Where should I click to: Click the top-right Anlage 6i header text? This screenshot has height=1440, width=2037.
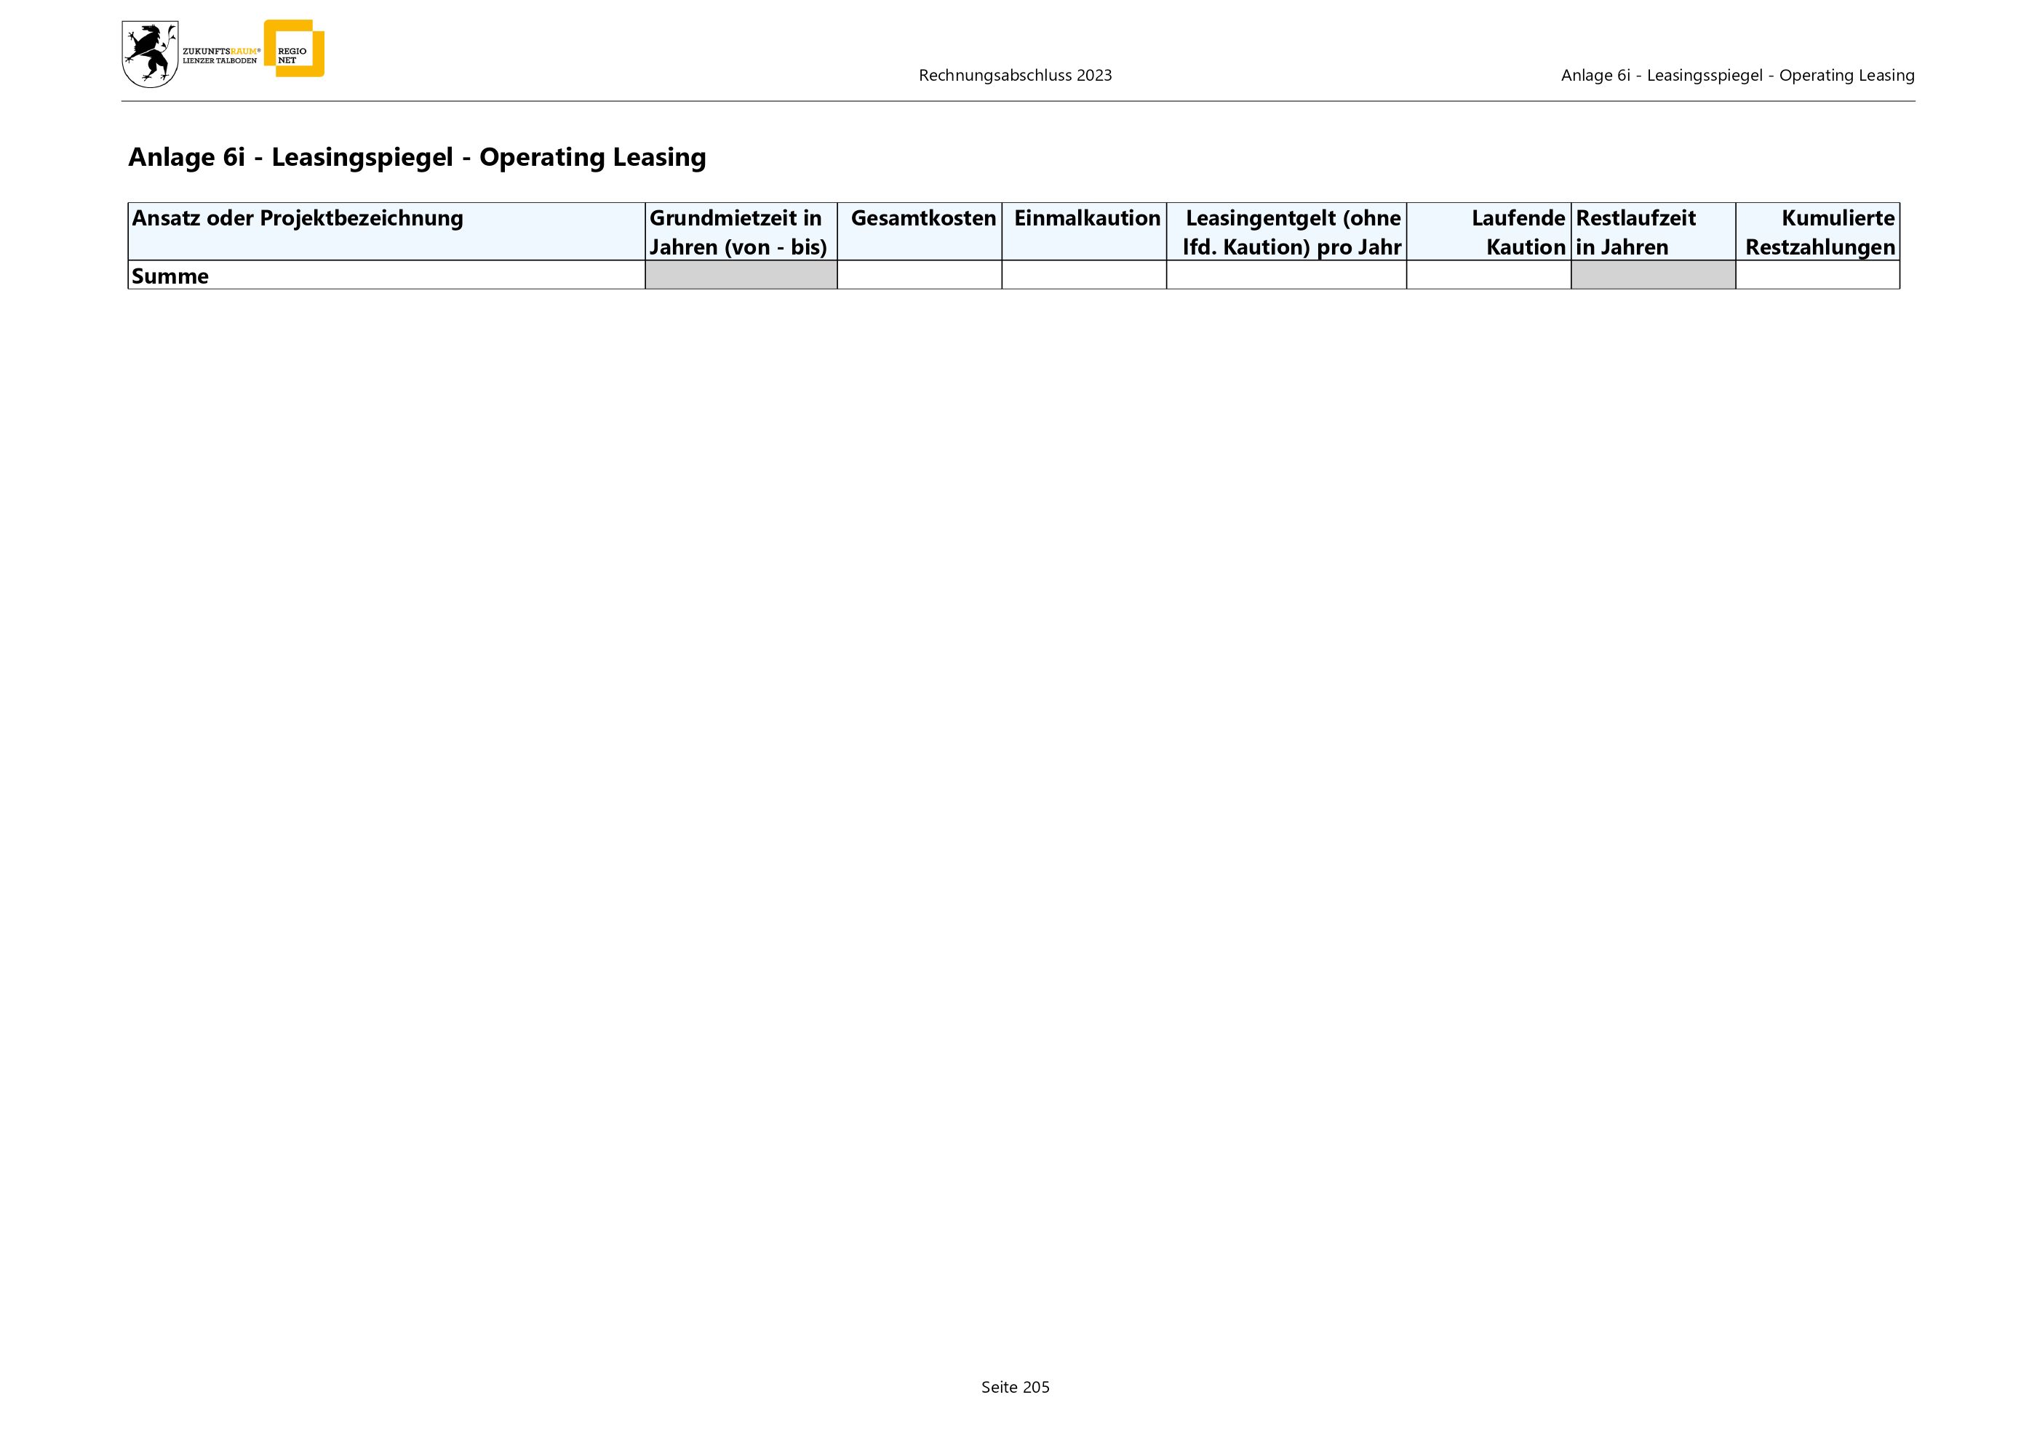tap(1737, 76)
